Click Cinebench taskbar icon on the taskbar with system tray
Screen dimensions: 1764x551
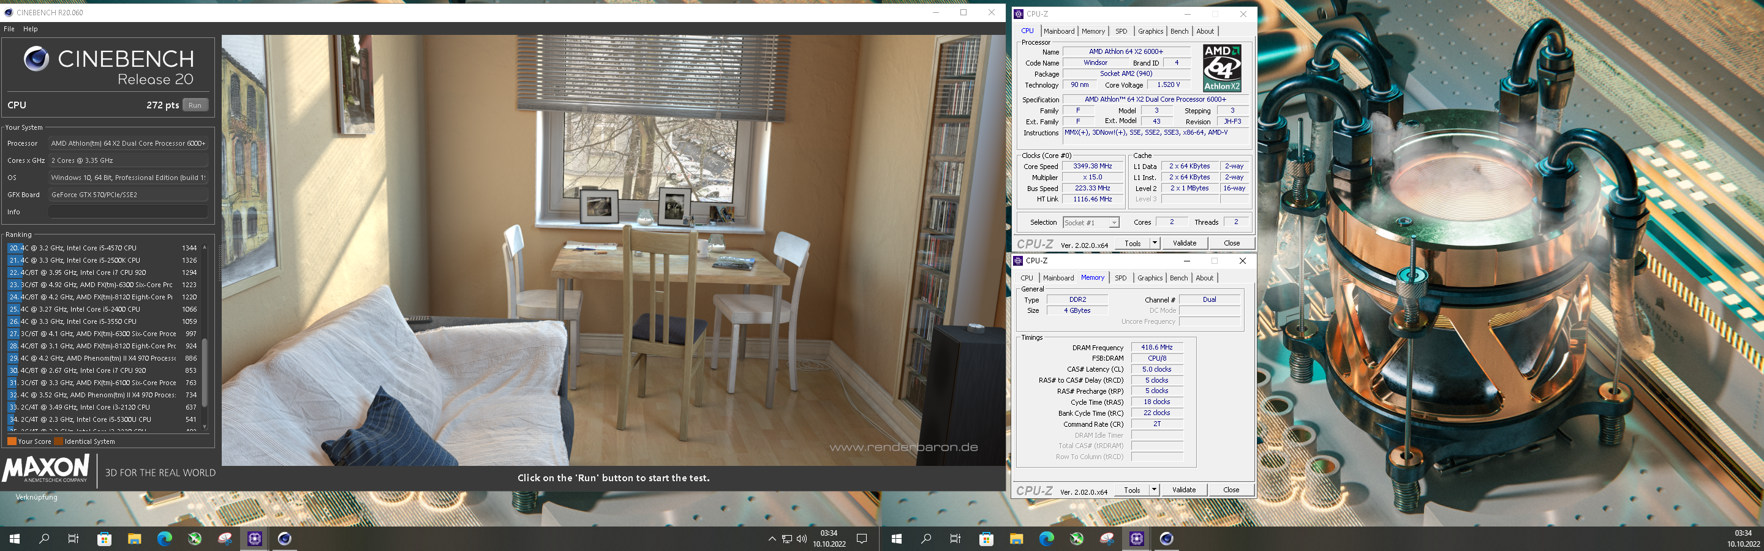(x=285, y=539)
